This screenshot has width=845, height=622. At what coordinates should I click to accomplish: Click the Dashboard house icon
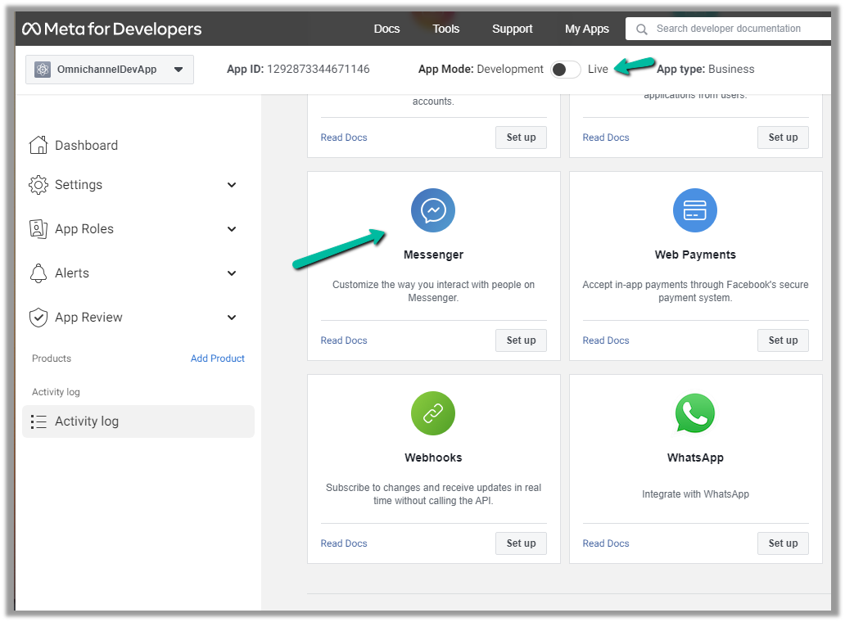coord(38,146)
